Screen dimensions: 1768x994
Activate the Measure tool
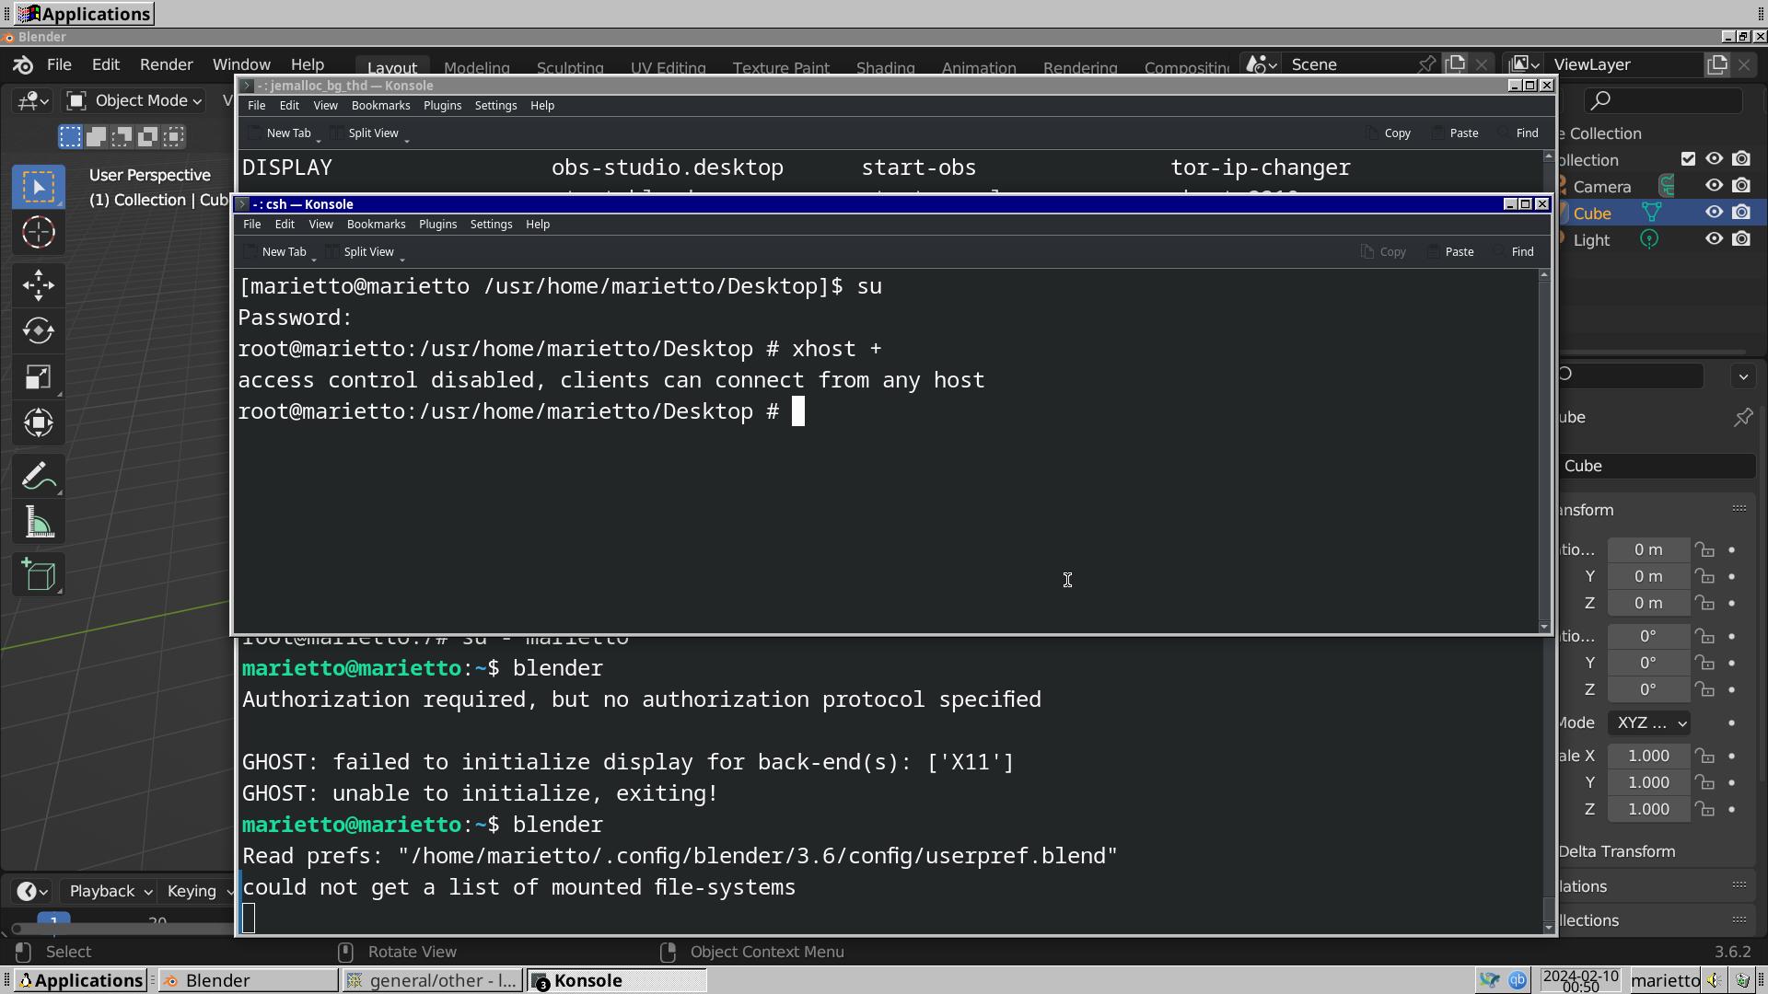(x=39, y=522)
